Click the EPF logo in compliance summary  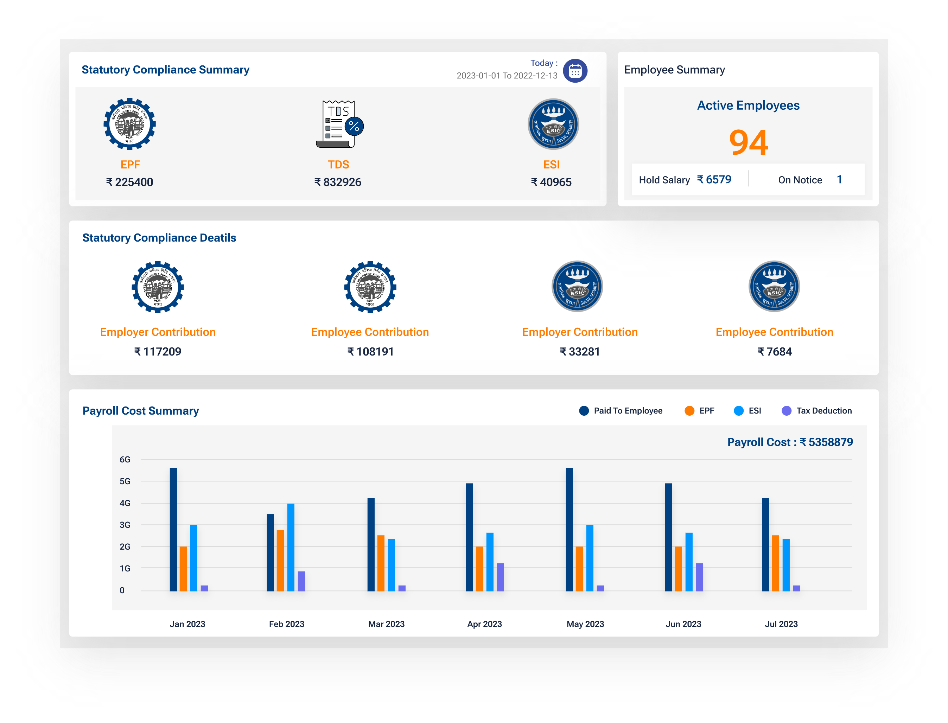129,124
